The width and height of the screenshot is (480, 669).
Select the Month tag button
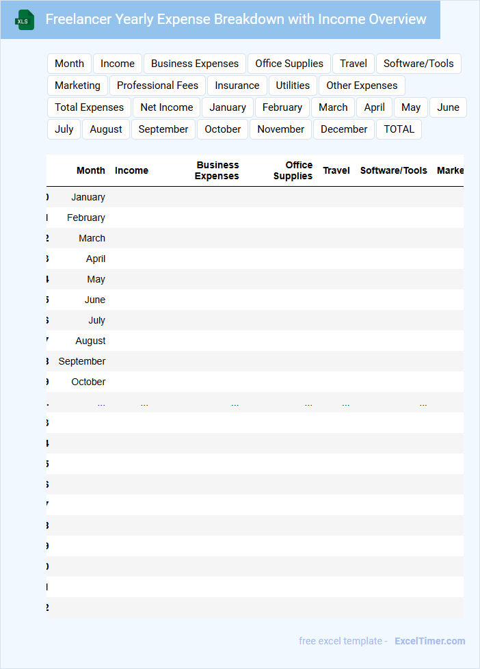tap(70, 64)
